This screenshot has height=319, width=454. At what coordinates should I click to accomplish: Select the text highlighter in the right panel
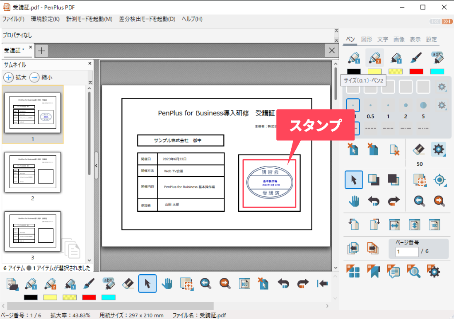pos(437,58)
